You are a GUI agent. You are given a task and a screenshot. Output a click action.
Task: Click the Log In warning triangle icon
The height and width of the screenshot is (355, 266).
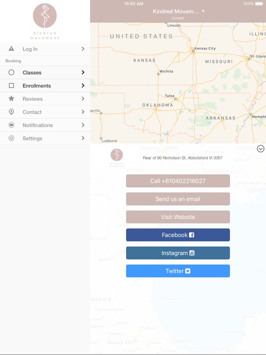[x=11, y=49]
